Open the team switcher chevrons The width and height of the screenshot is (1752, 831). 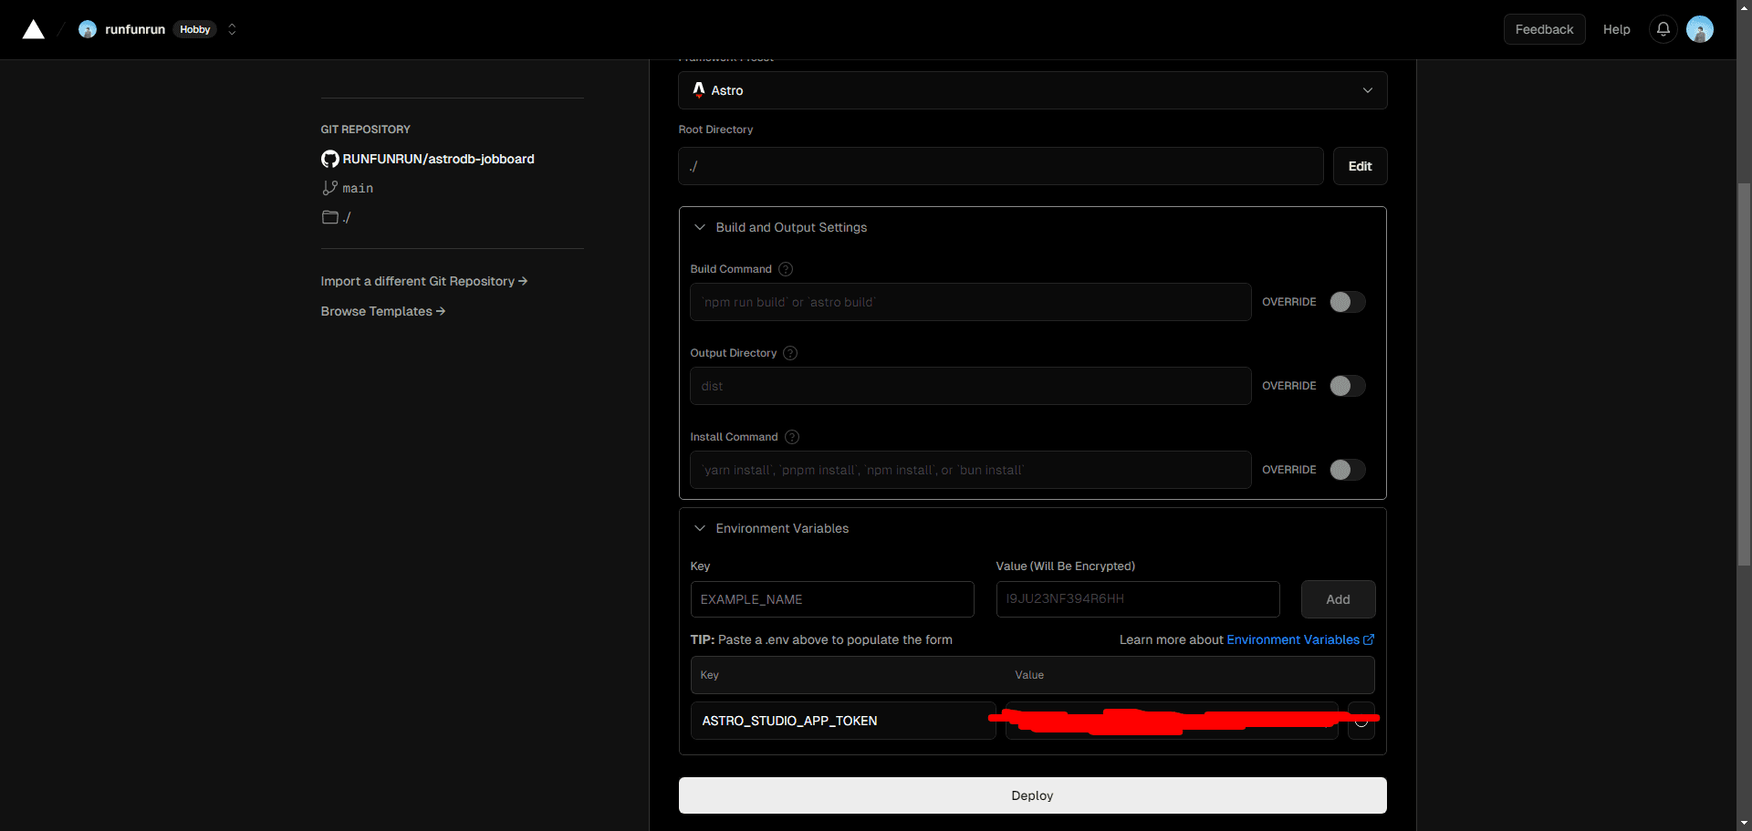pos(232,29)
